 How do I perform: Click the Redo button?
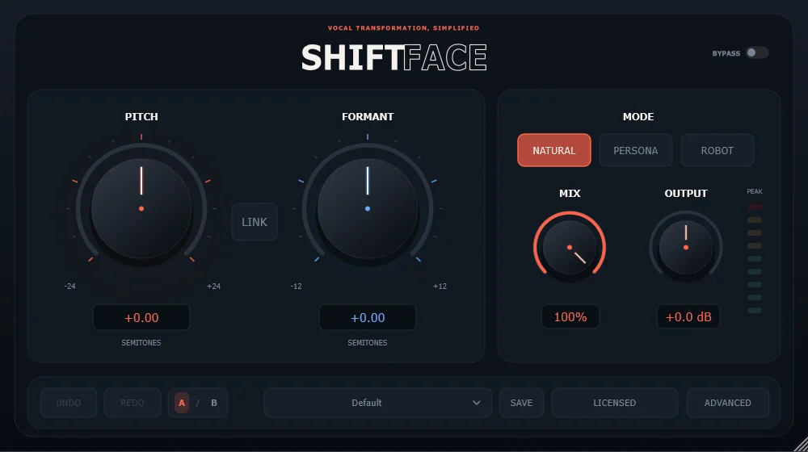point(133,403)
